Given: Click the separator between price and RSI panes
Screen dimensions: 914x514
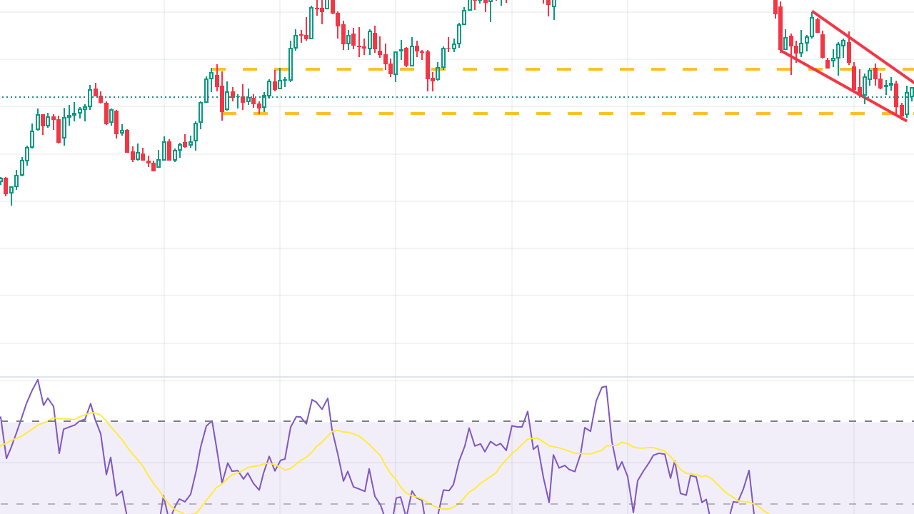Looking at the screenshot, I should (x=457, y=377).
